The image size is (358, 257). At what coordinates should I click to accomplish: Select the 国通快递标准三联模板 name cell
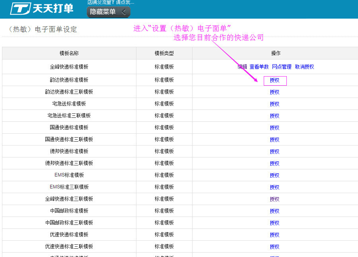pyautogui.click(x=69, y=139)
